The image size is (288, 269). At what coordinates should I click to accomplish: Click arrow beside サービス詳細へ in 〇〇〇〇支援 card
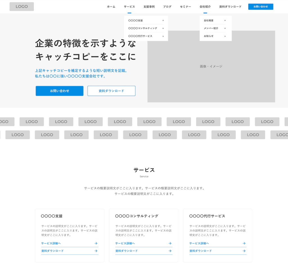tap(96, 243)
